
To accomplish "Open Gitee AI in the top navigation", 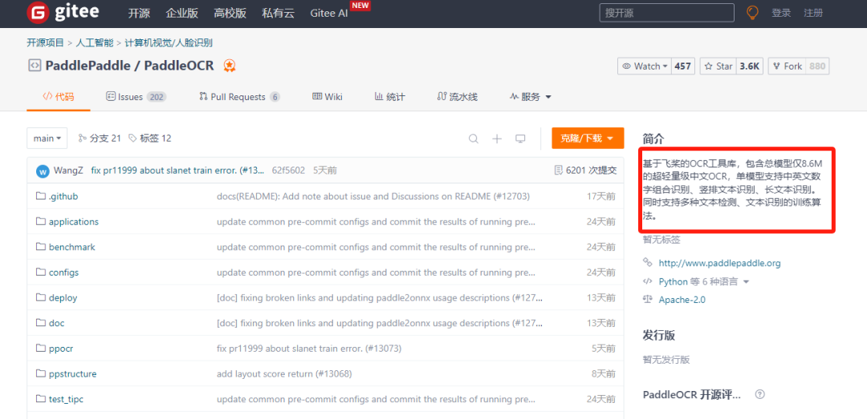I will coord(329,14).
